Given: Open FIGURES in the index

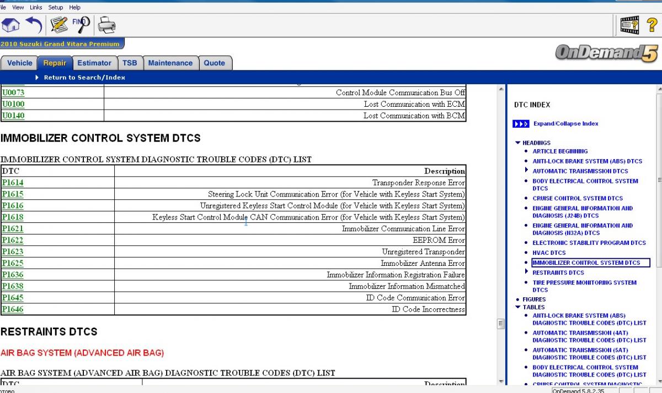Looking at the screenshot, I should point(534,299).
